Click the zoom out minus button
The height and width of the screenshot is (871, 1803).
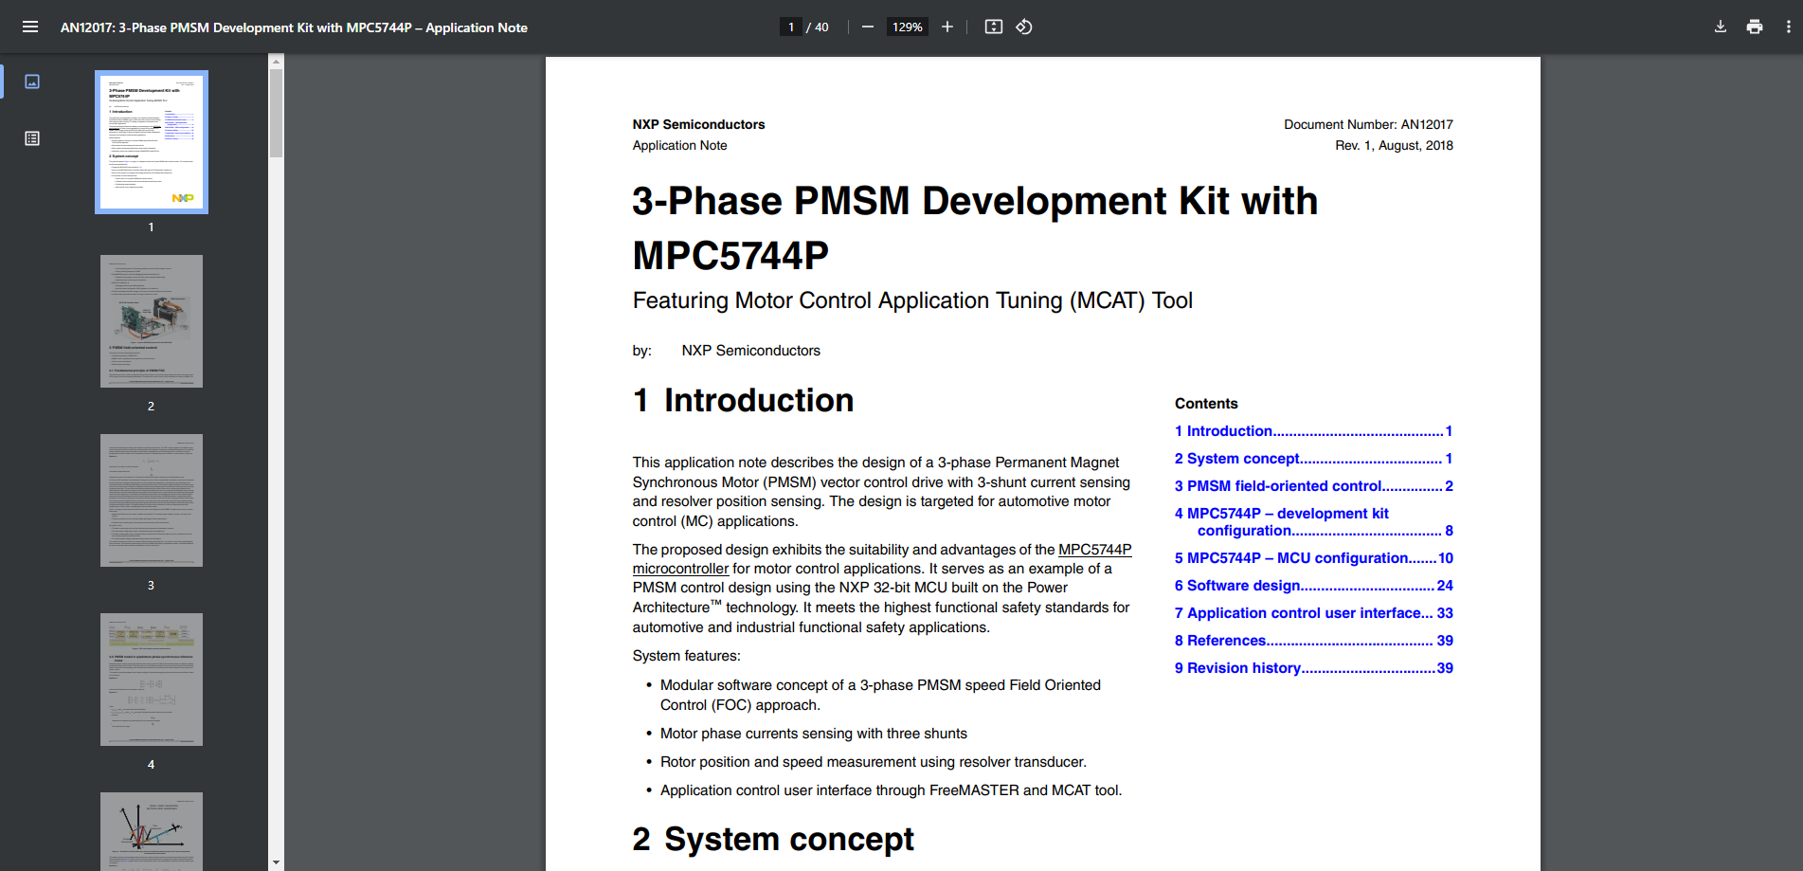point(867,27)
